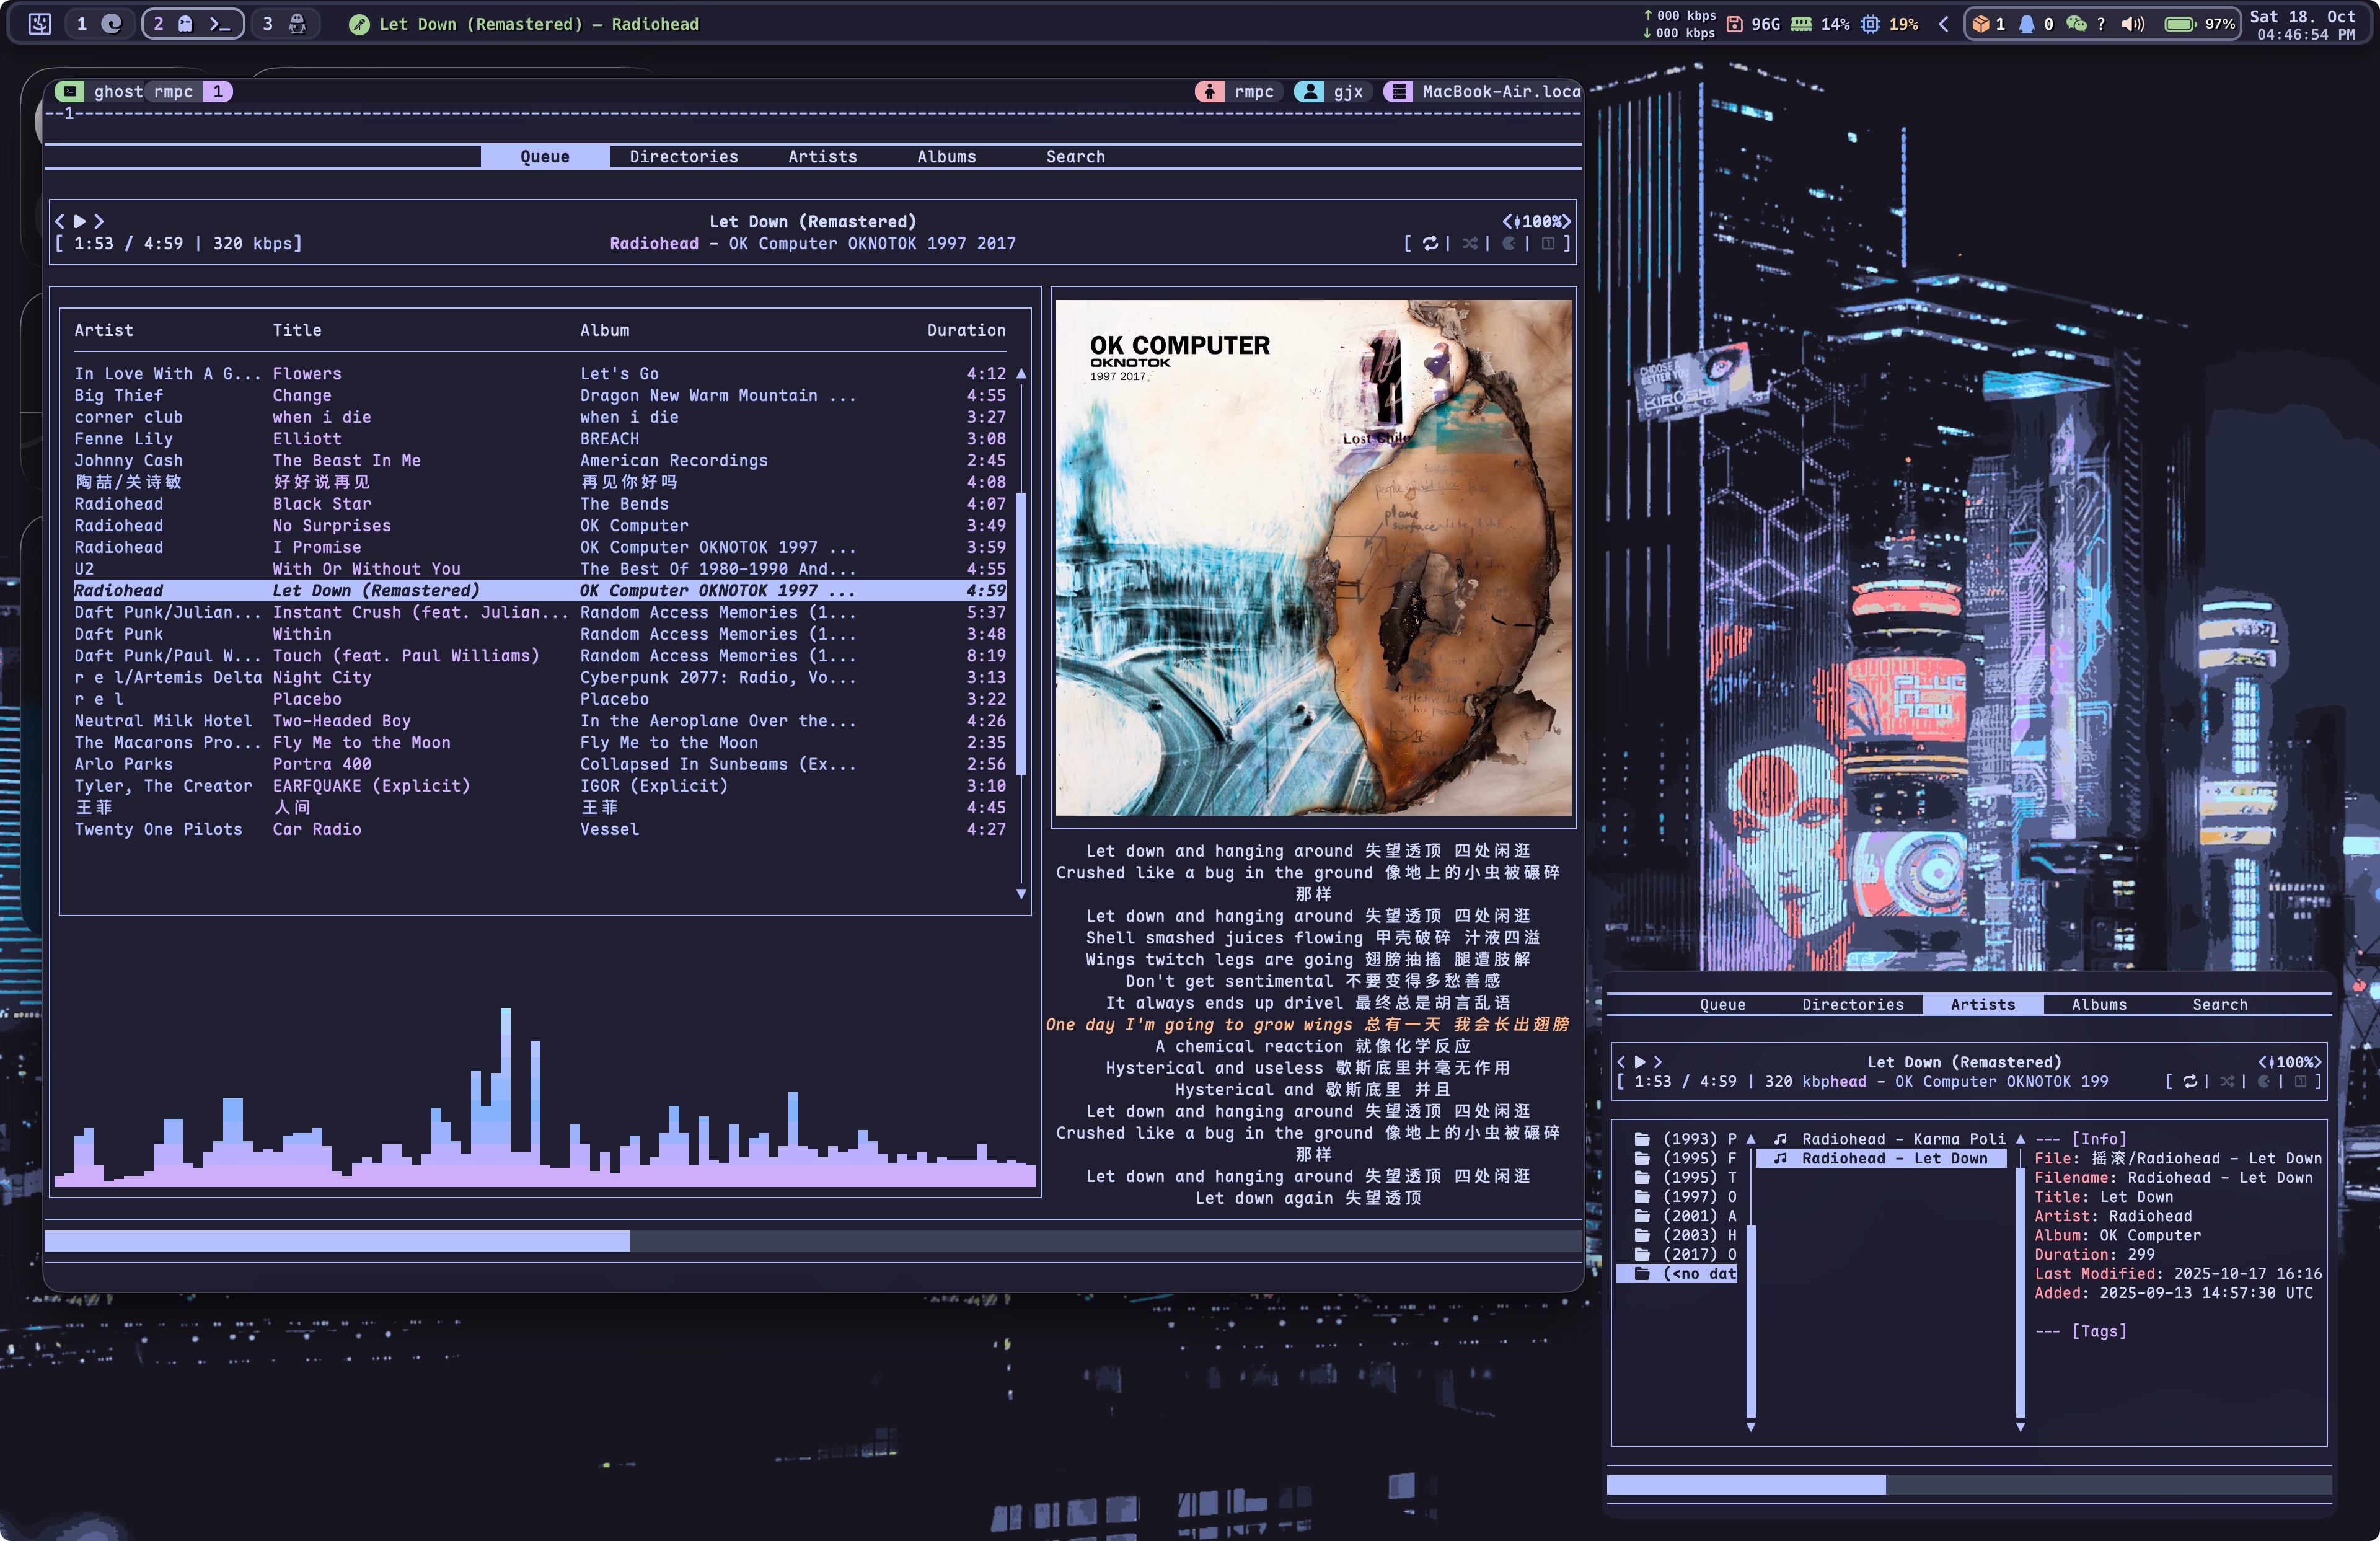
Task: Click the WeChat icon in status bar
Action: pyautogui.click(x=2076, y=24)
